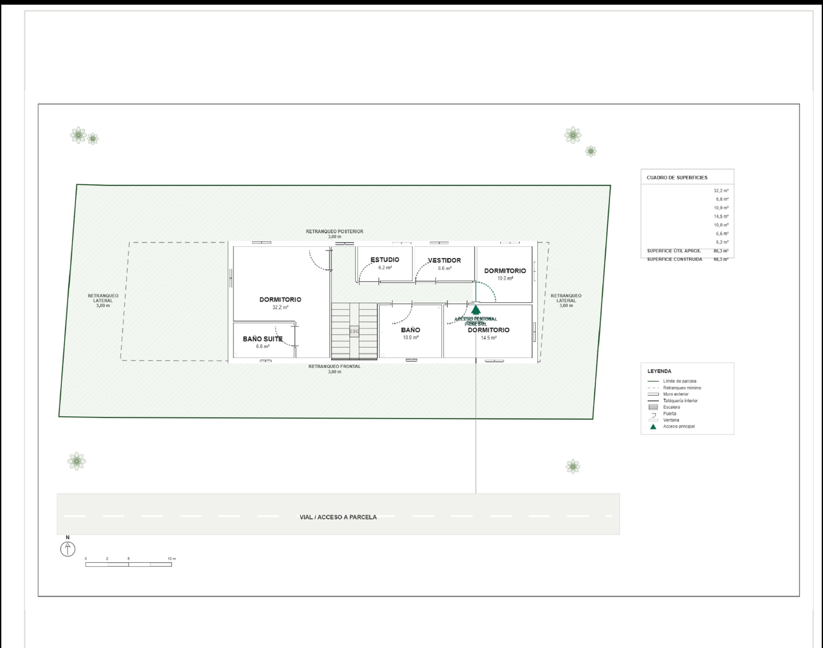Select the DORMITORIO label with 32.2 m²
This screenshot has height=648, width=823.
coord(280,299)
